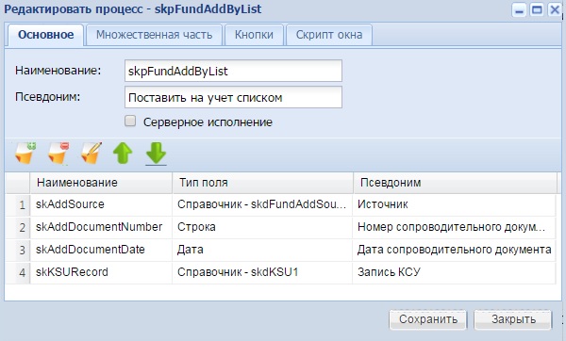Focus the Наименование input field
Viewport: 566px width, 341px height.
pos(233,71)
